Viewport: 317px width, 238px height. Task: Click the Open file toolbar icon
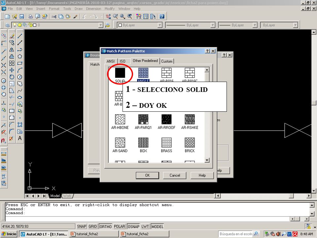[x=15, y=17]
